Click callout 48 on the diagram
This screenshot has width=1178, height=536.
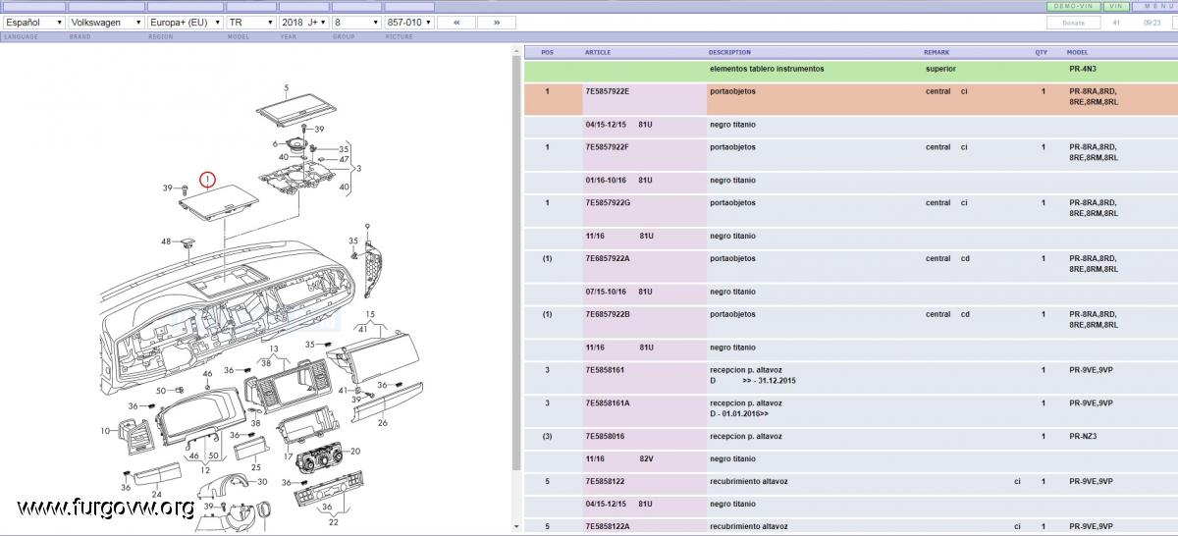[x=166, y=241]
